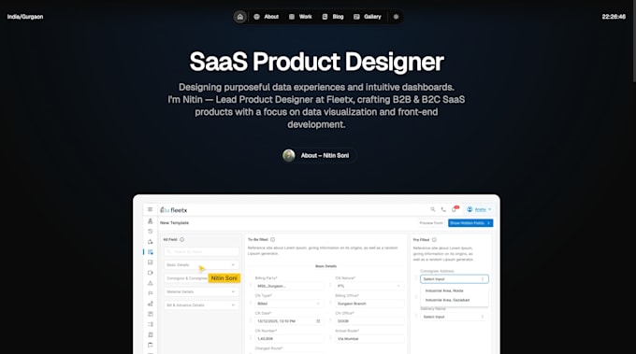Viewport: 636px width, 354px height.
Task: Click the CN Number field 1,40,608
Action: (289, 339)
